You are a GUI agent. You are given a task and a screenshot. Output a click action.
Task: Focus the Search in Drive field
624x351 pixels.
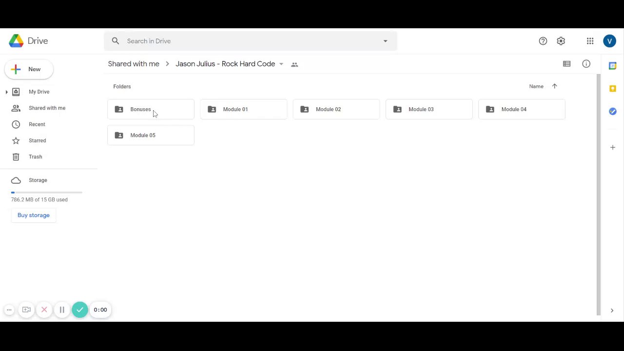point(251,41)
